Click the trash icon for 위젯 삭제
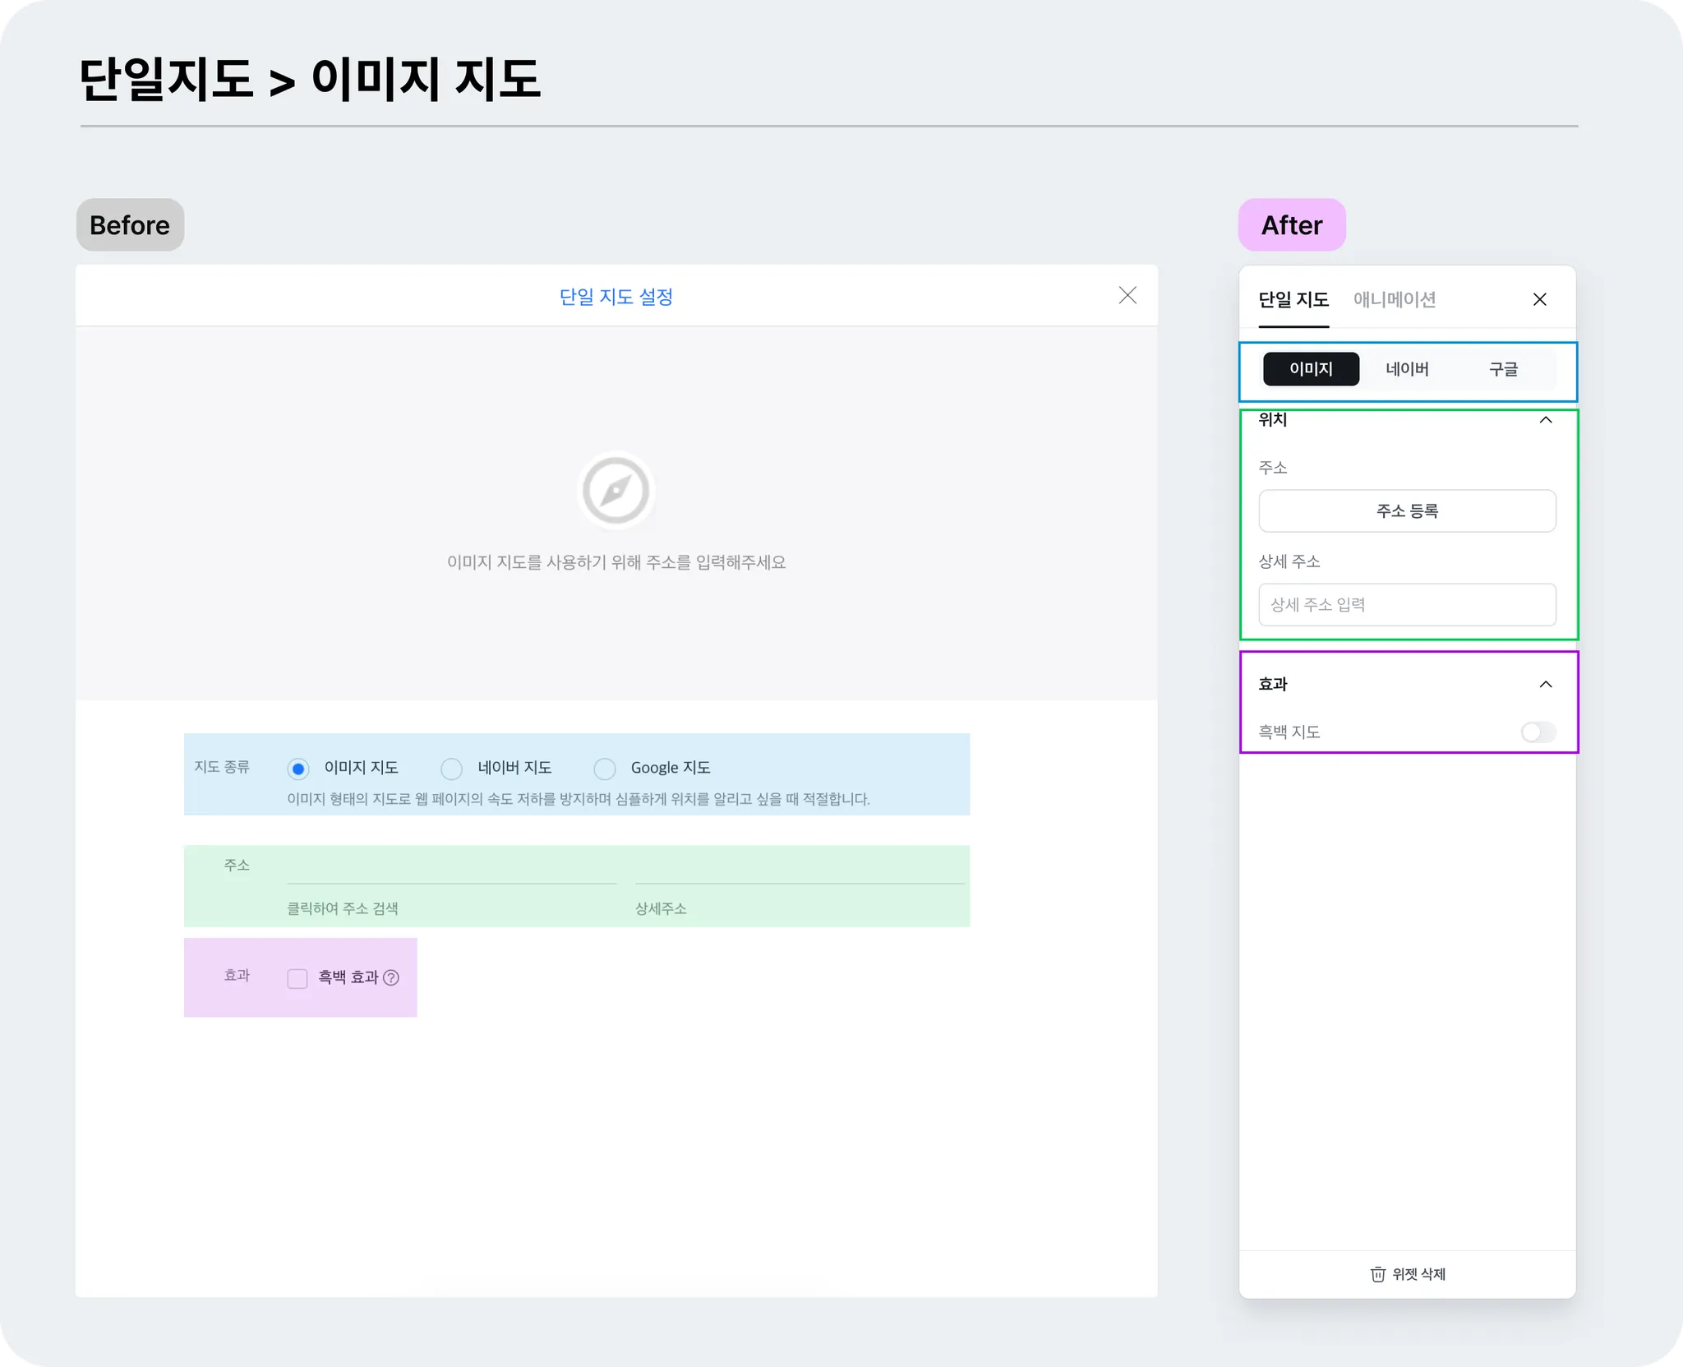This screenshot has height=1367, width=1683. coord(1378,1274)
